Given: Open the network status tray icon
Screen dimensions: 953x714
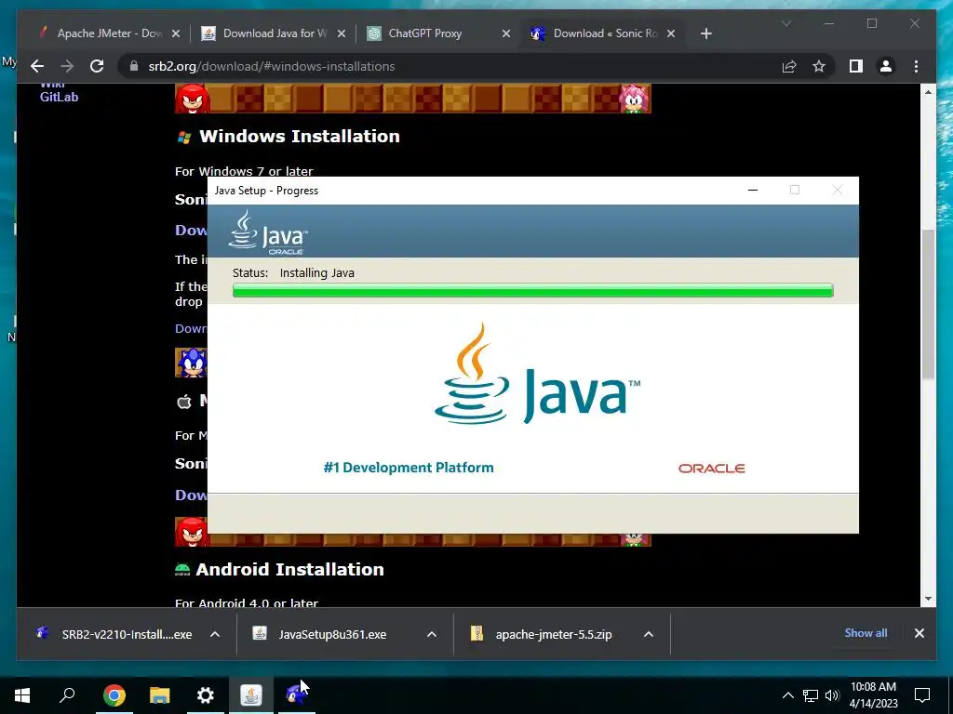Looking at the screenshot, I should [x=811, y=695].
